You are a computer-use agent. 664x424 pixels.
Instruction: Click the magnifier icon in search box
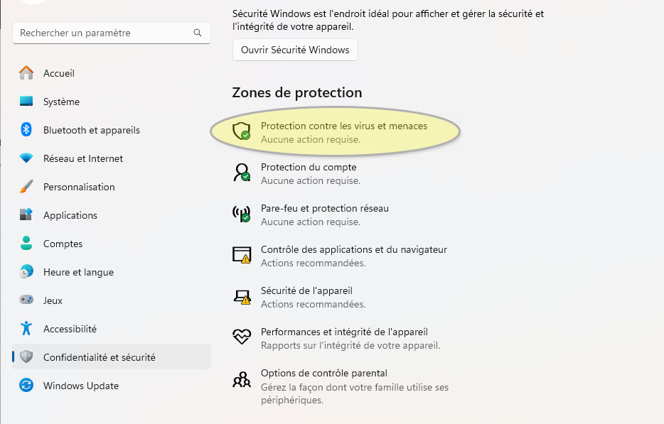(198, 33)
